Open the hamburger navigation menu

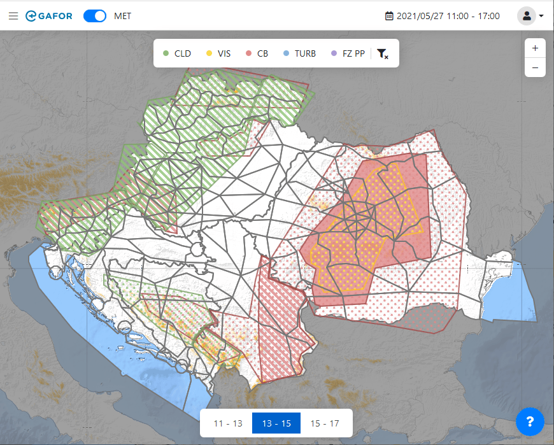click(13, 16)
